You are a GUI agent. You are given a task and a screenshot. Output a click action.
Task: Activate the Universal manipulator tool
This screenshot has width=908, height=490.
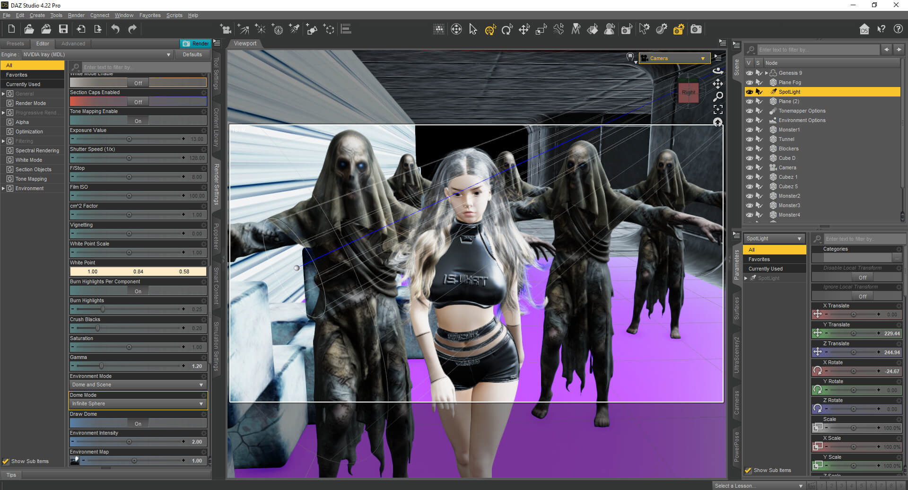click(x=490, y=29)
